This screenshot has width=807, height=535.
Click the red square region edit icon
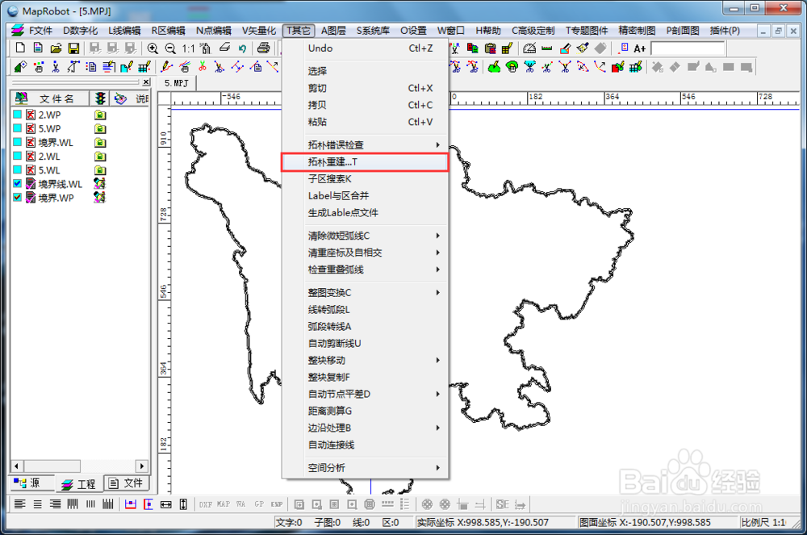coord(617,67)
